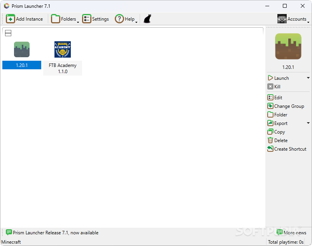The height and width of the screenshot is (246, 312).
Task: Click the Total playtime status text
Action: click(x=286, y=242)
